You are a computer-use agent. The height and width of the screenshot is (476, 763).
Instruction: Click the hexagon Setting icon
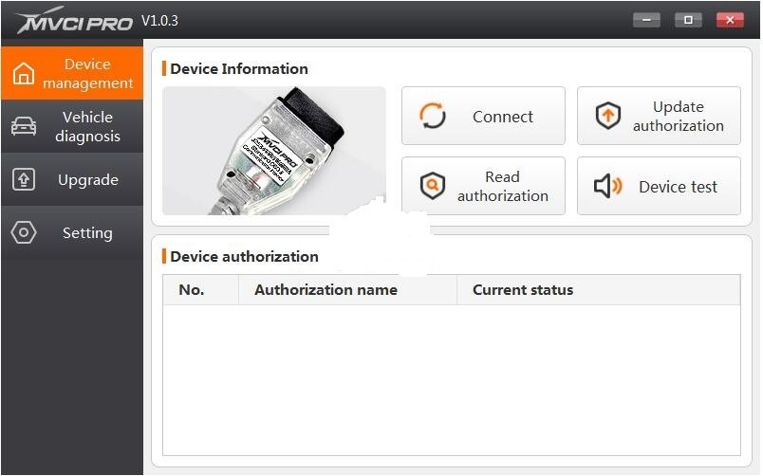[x=24, y=233]
